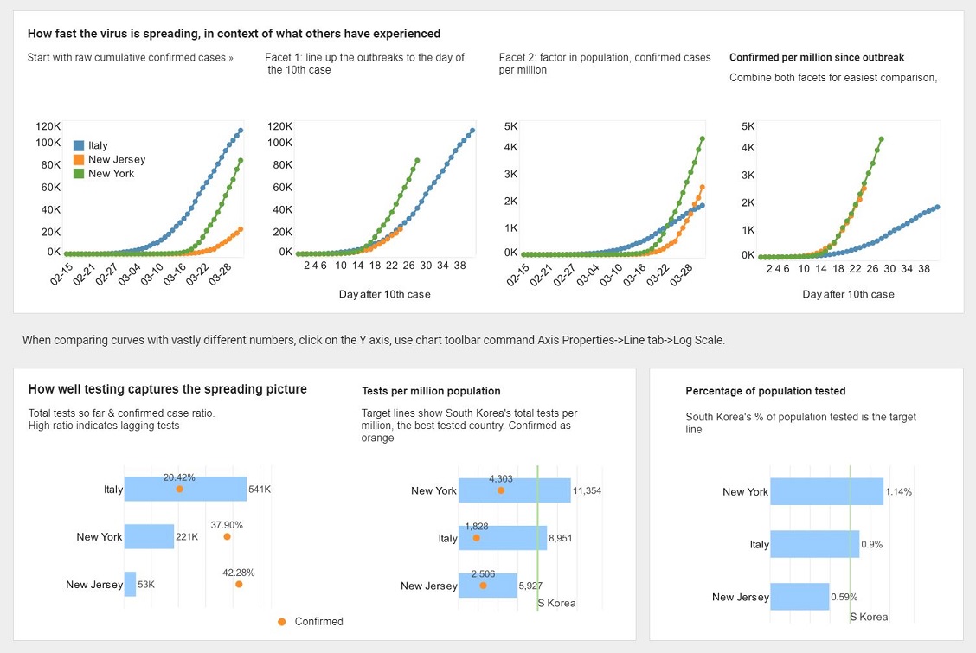Click the 4,303 confirmed dot for New York
Screen dimensions: 976x653
pyautogui.click(x=501, y=490)
